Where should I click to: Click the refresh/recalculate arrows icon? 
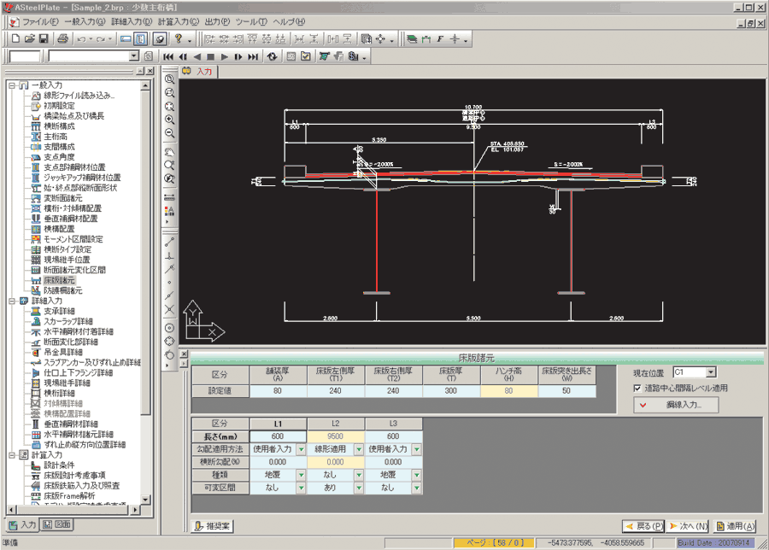coord(273,56)
